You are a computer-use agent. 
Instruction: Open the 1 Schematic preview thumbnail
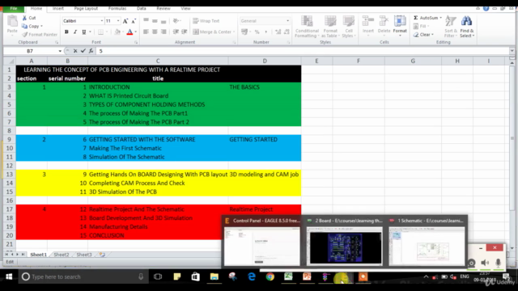[427, 246]
